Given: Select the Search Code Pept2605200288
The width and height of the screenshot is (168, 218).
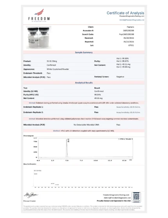Looking at the screenshot, I should (127, 34).
